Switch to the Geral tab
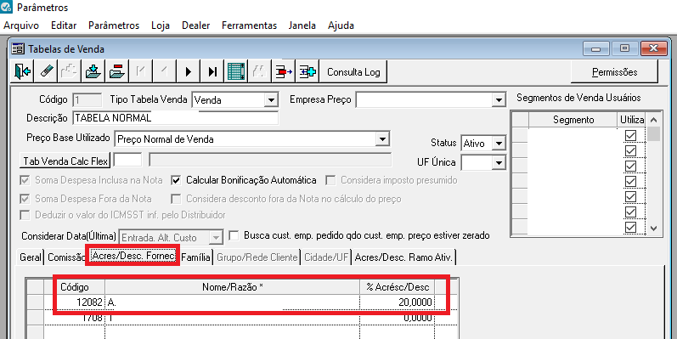This screenshot has height=339, width=677. pyautogui.click(x=31, y=257)
